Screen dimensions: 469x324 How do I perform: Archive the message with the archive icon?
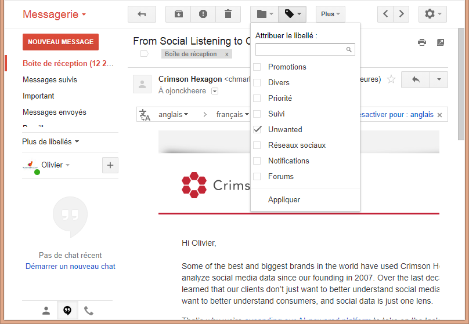178,14
